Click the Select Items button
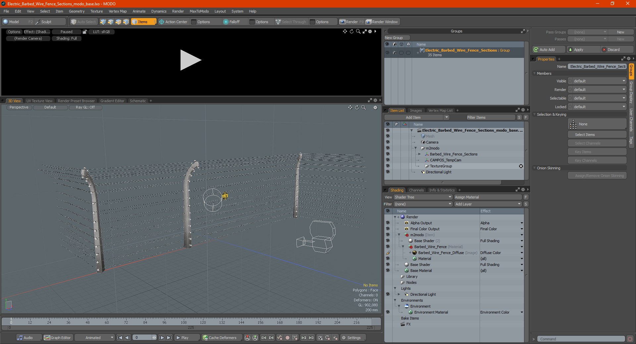 coord(597,135)
